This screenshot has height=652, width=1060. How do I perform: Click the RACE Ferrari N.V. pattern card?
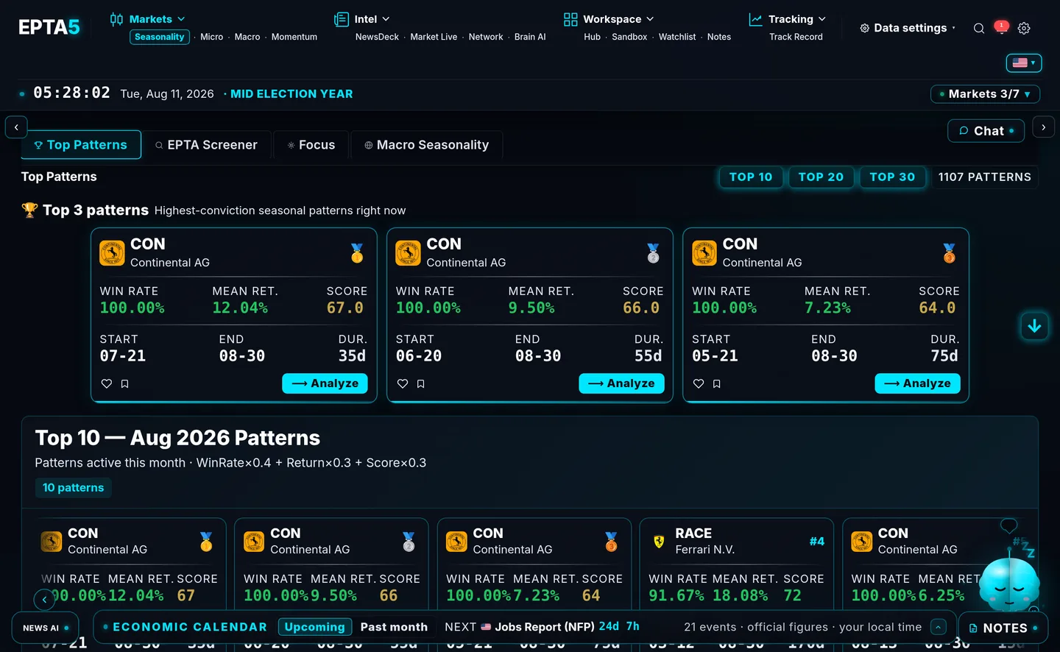(x=736, y=564)
